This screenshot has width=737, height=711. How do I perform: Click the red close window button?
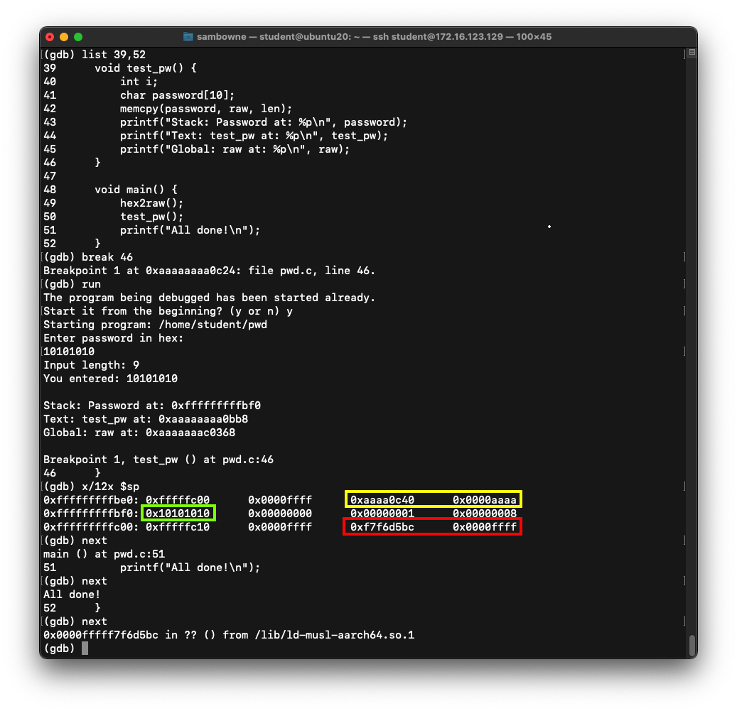point(50,37)
